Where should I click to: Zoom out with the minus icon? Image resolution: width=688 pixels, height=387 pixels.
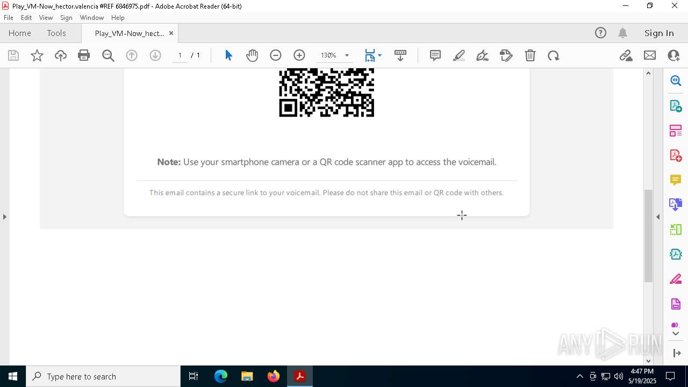(x=276, y=55)
